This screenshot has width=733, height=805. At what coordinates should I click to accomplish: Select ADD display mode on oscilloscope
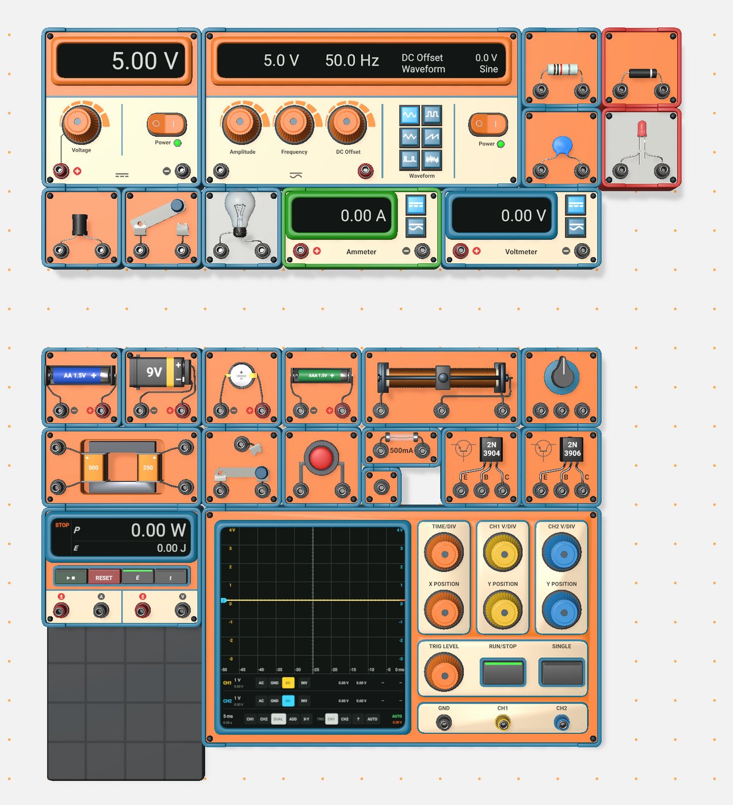click(293, 719)
